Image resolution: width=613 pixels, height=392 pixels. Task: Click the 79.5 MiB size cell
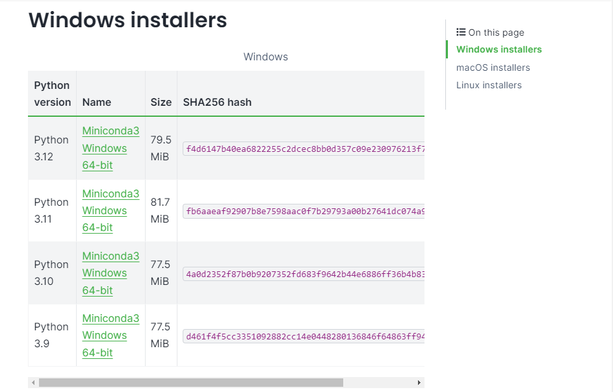(x=161, y=149)
